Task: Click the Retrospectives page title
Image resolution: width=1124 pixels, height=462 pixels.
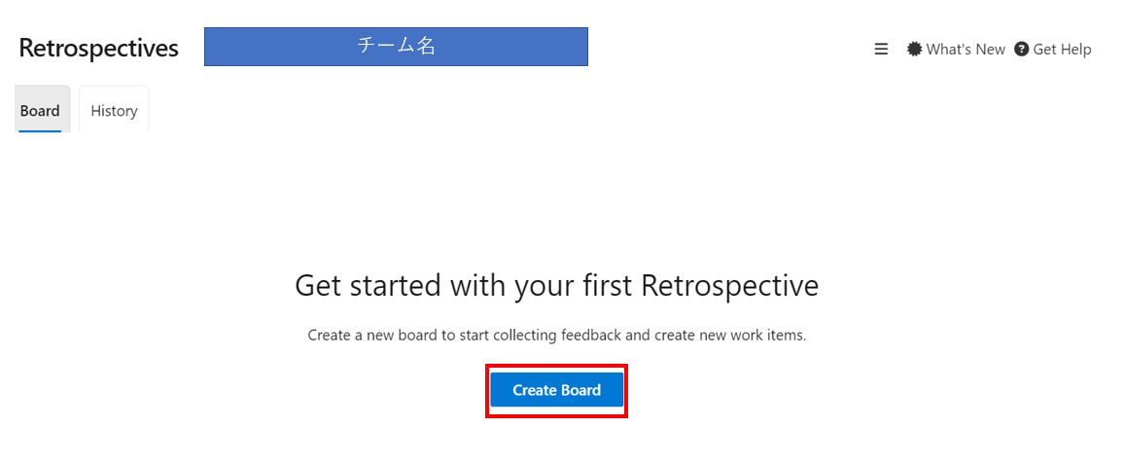Action: pyautogui.click(x=99, y=48)
